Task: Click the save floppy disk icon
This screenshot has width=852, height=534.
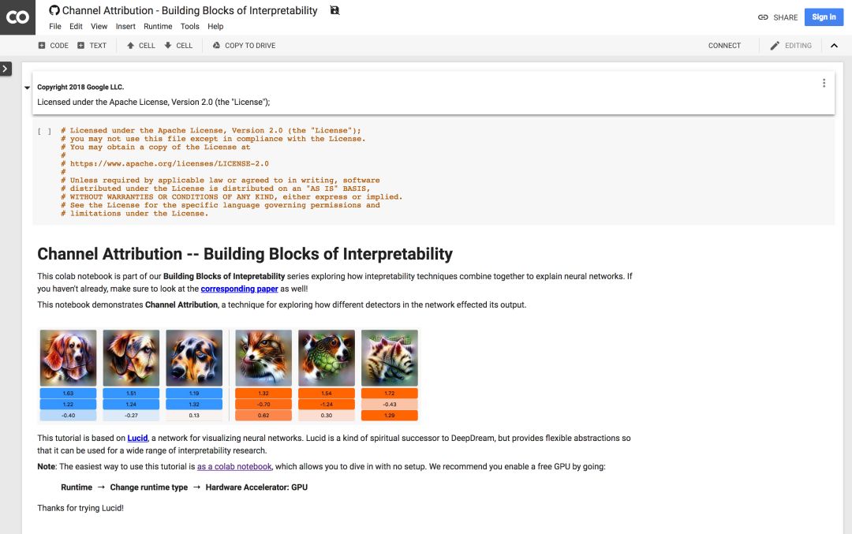Action: pos(334,10)
